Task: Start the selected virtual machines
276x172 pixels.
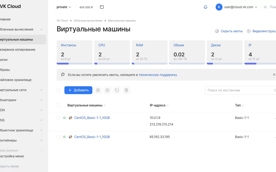Action: [98, 90]
